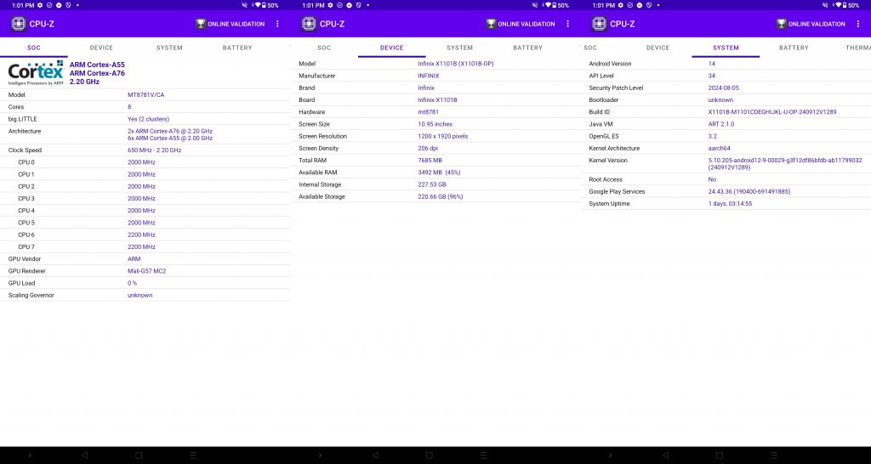Switch to SOC tab in Device screen

pyautogui.click(x=324, y=48)
